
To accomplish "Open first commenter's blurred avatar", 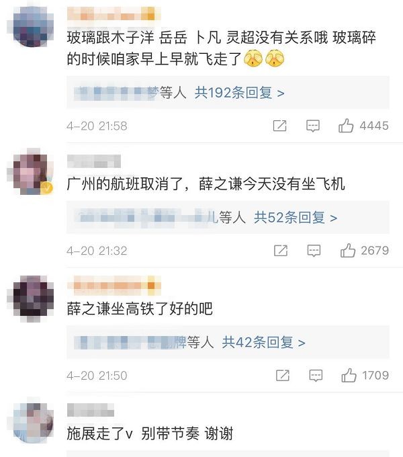I will tap(33, 27).
